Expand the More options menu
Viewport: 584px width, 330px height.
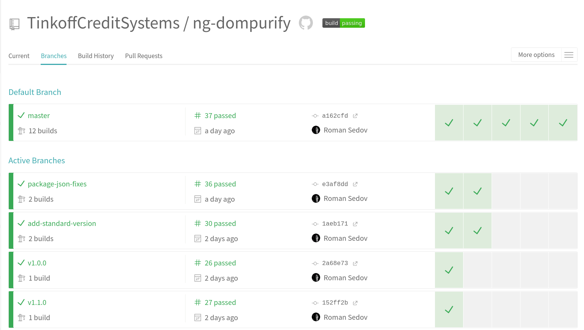[x=544, y=55]
